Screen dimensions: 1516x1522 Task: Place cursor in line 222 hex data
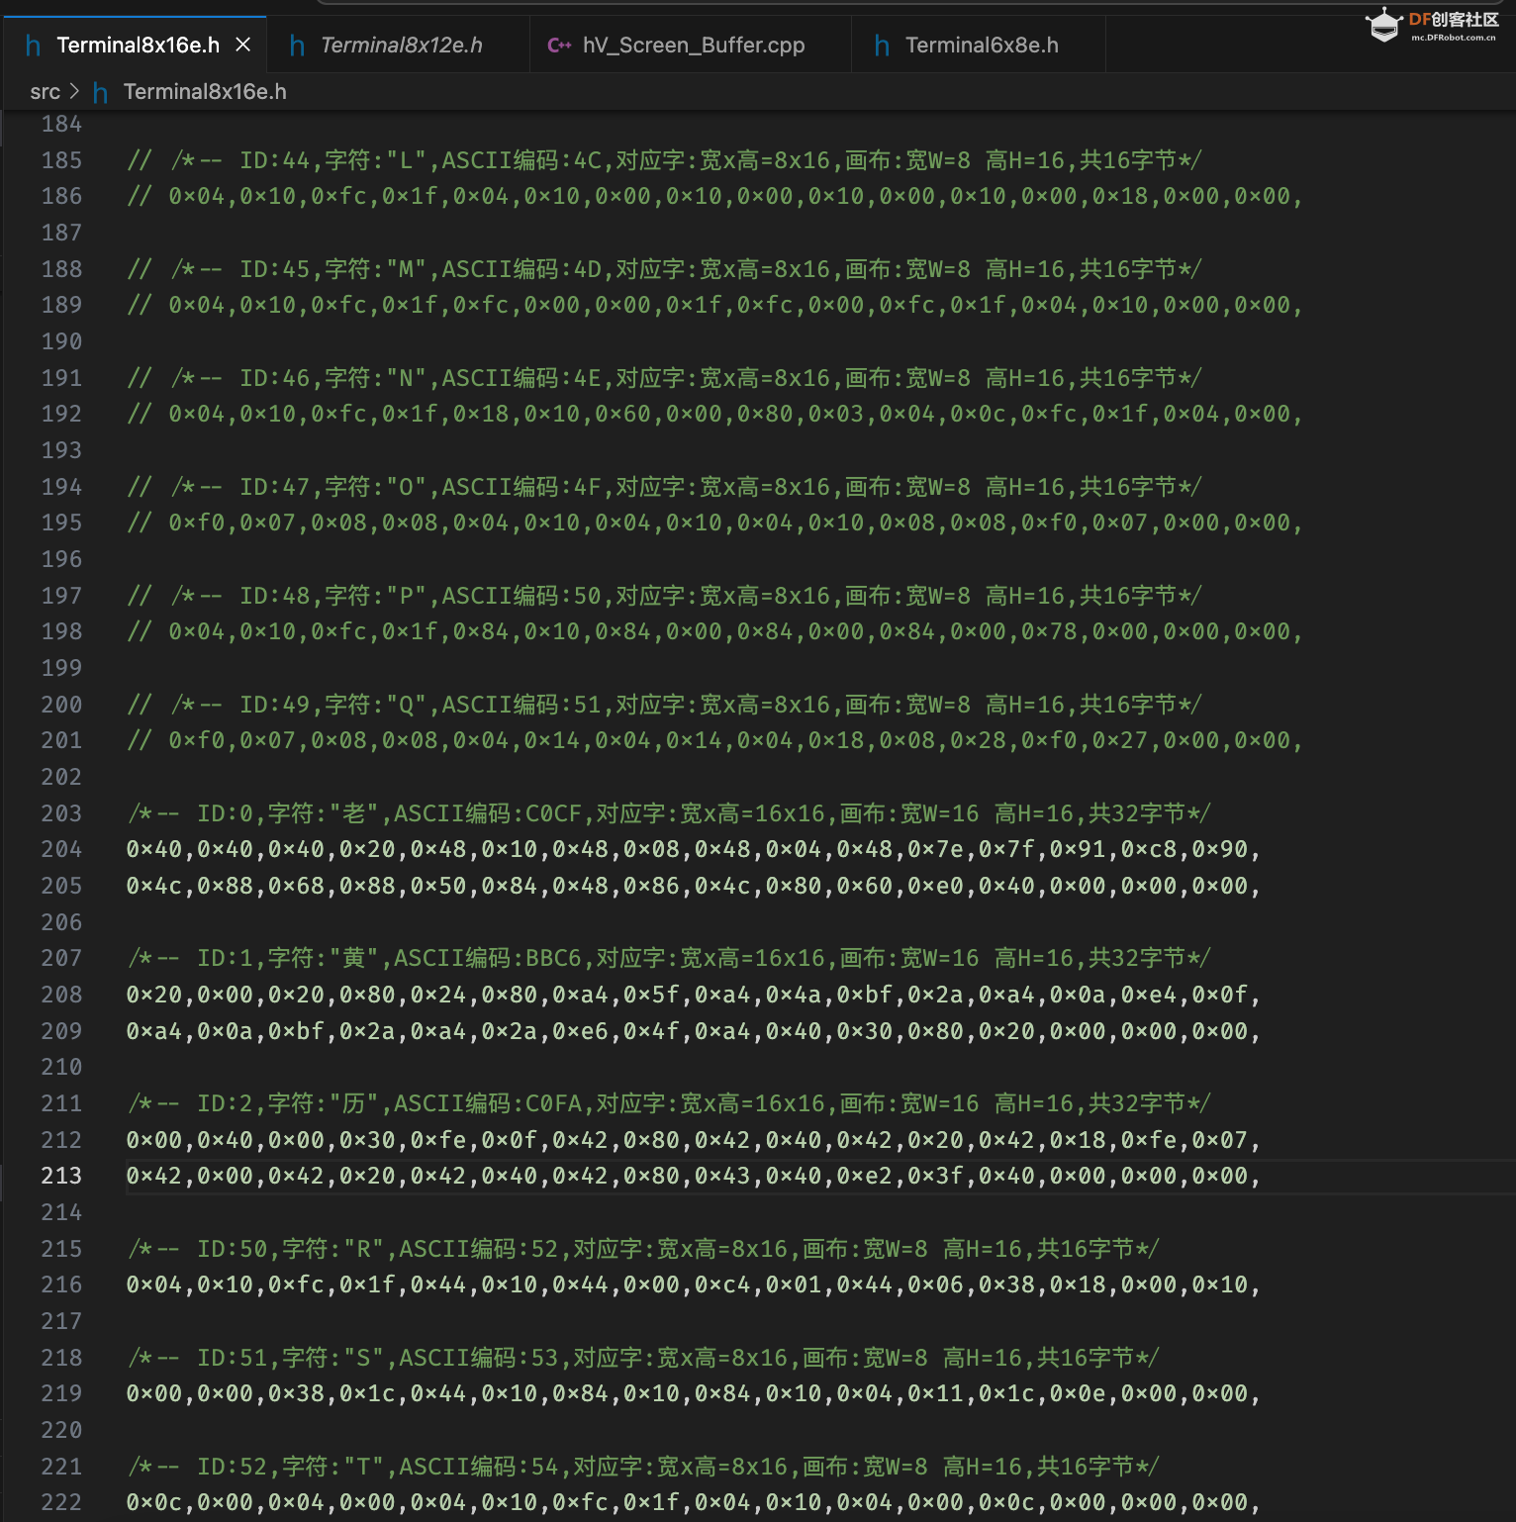pyautogui.click(x=694, y=1502)
